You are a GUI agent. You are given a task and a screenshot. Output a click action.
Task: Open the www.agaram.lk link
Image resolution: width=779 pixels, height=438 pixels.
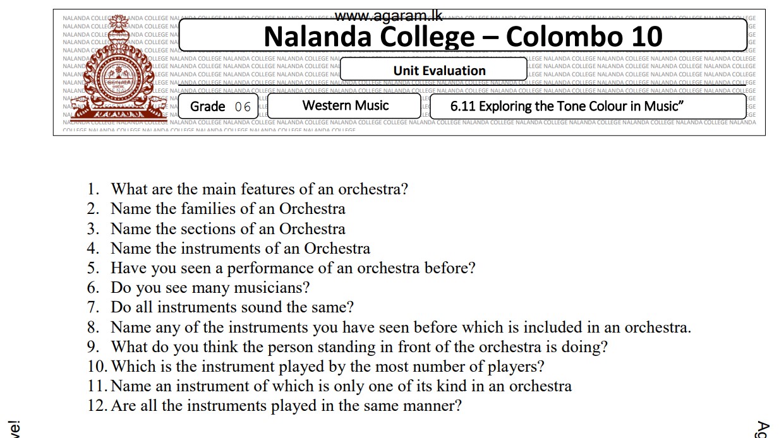(x=388, y=16)
